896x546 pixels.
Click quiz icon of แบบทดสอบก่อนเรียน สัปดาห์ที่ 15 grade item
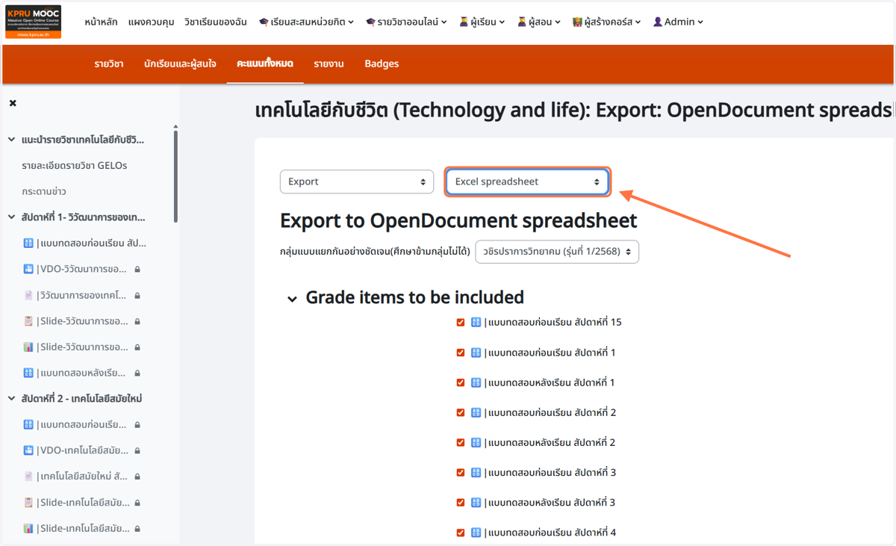pyautogui.click(x=476, y=323)
